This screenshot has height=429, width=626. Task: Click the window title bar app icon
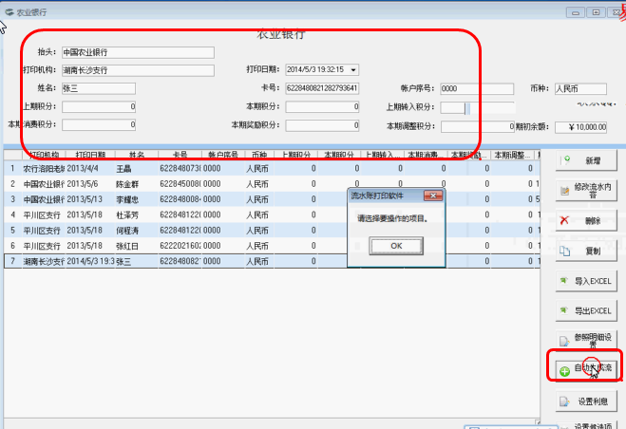pos(9,12)
